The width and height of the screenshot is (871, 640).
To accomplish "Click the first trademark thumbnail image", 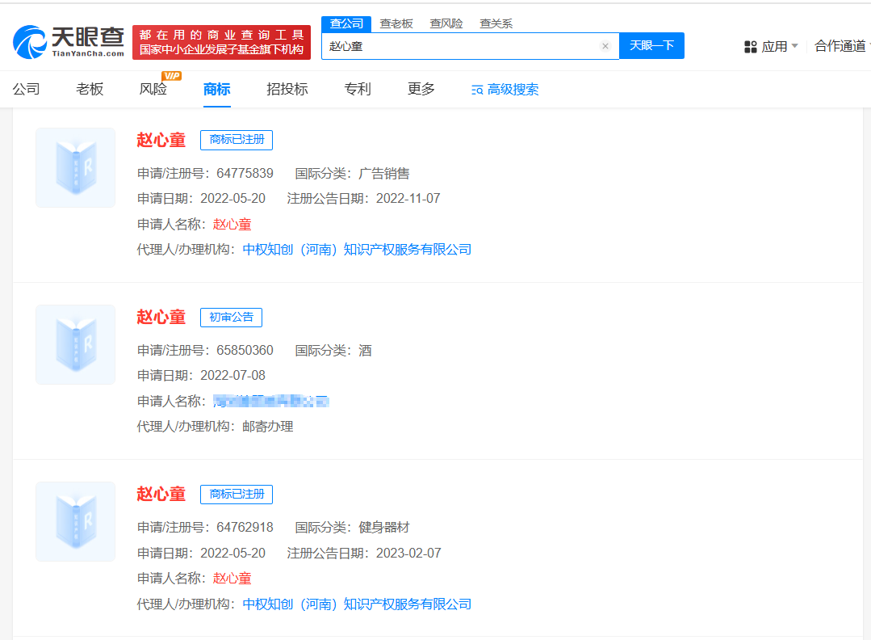I will pyautogui.click(x=75, y=167).
